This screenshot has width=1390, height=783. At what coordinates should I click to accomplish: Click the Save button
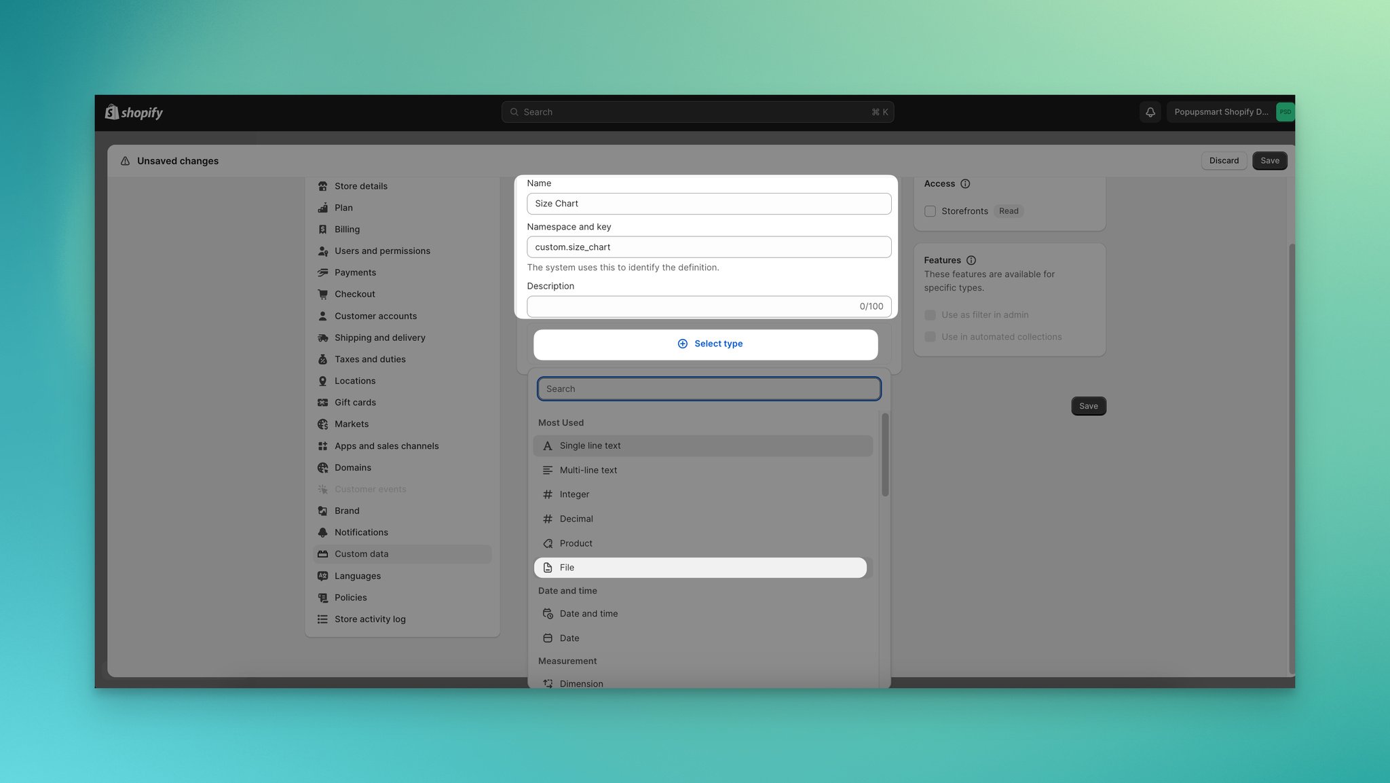pos(1270,160)
